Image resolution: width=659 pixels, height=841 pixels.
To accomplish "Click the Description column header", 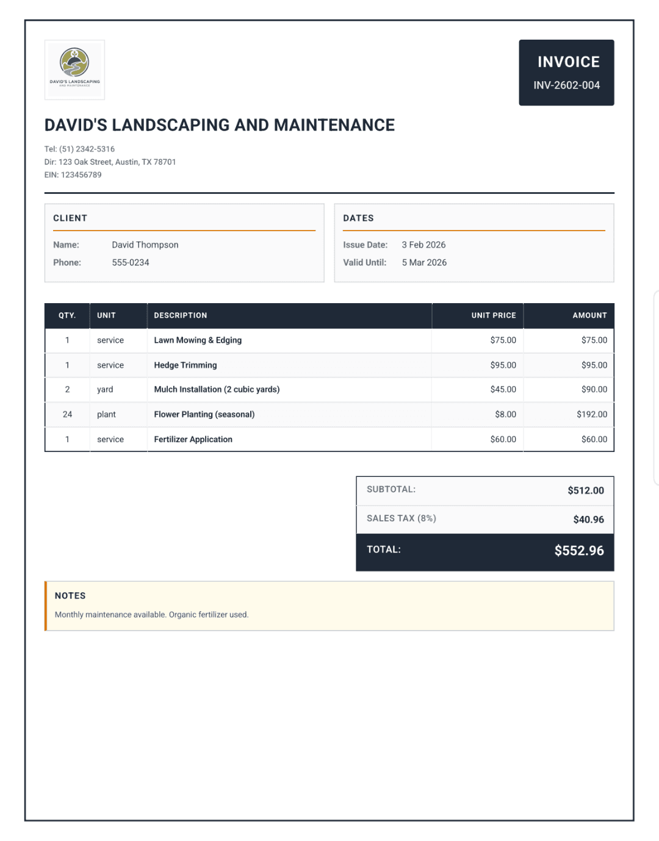I will (181, 315).
